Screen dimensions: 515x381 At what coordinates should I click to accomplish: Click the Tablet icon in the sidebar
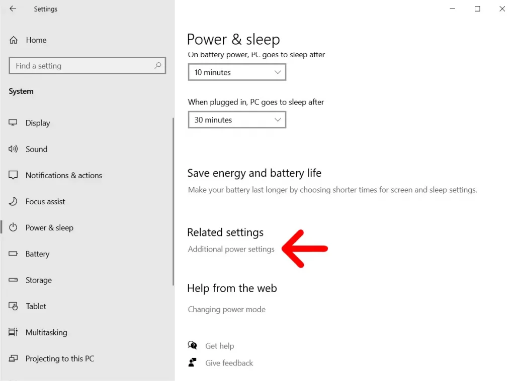pos(14,306)
